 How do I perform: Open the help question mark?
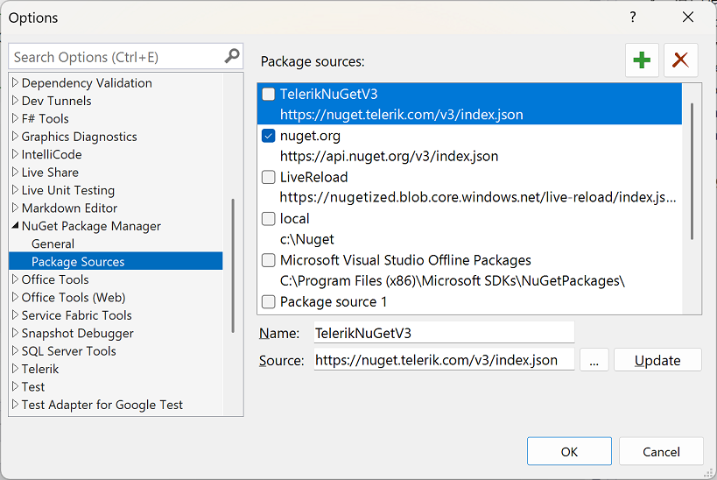tap(633, 18)
